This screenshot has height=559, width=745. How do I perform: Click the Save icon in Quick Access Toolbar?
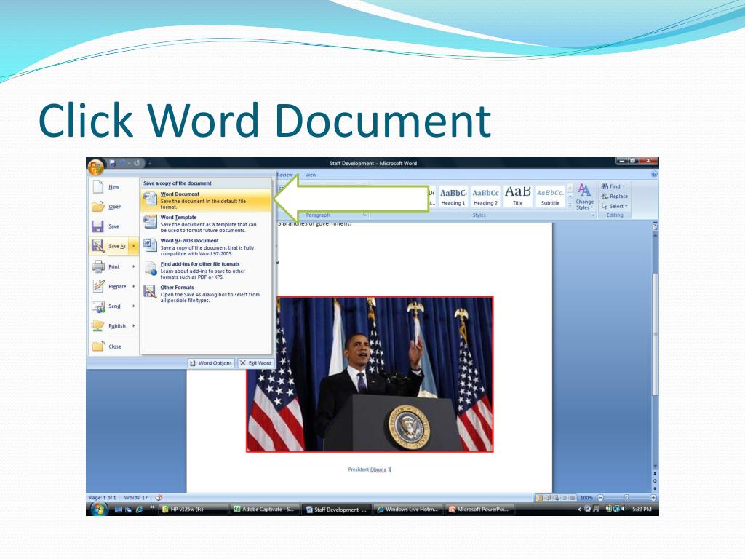click(x=113, y=163)
